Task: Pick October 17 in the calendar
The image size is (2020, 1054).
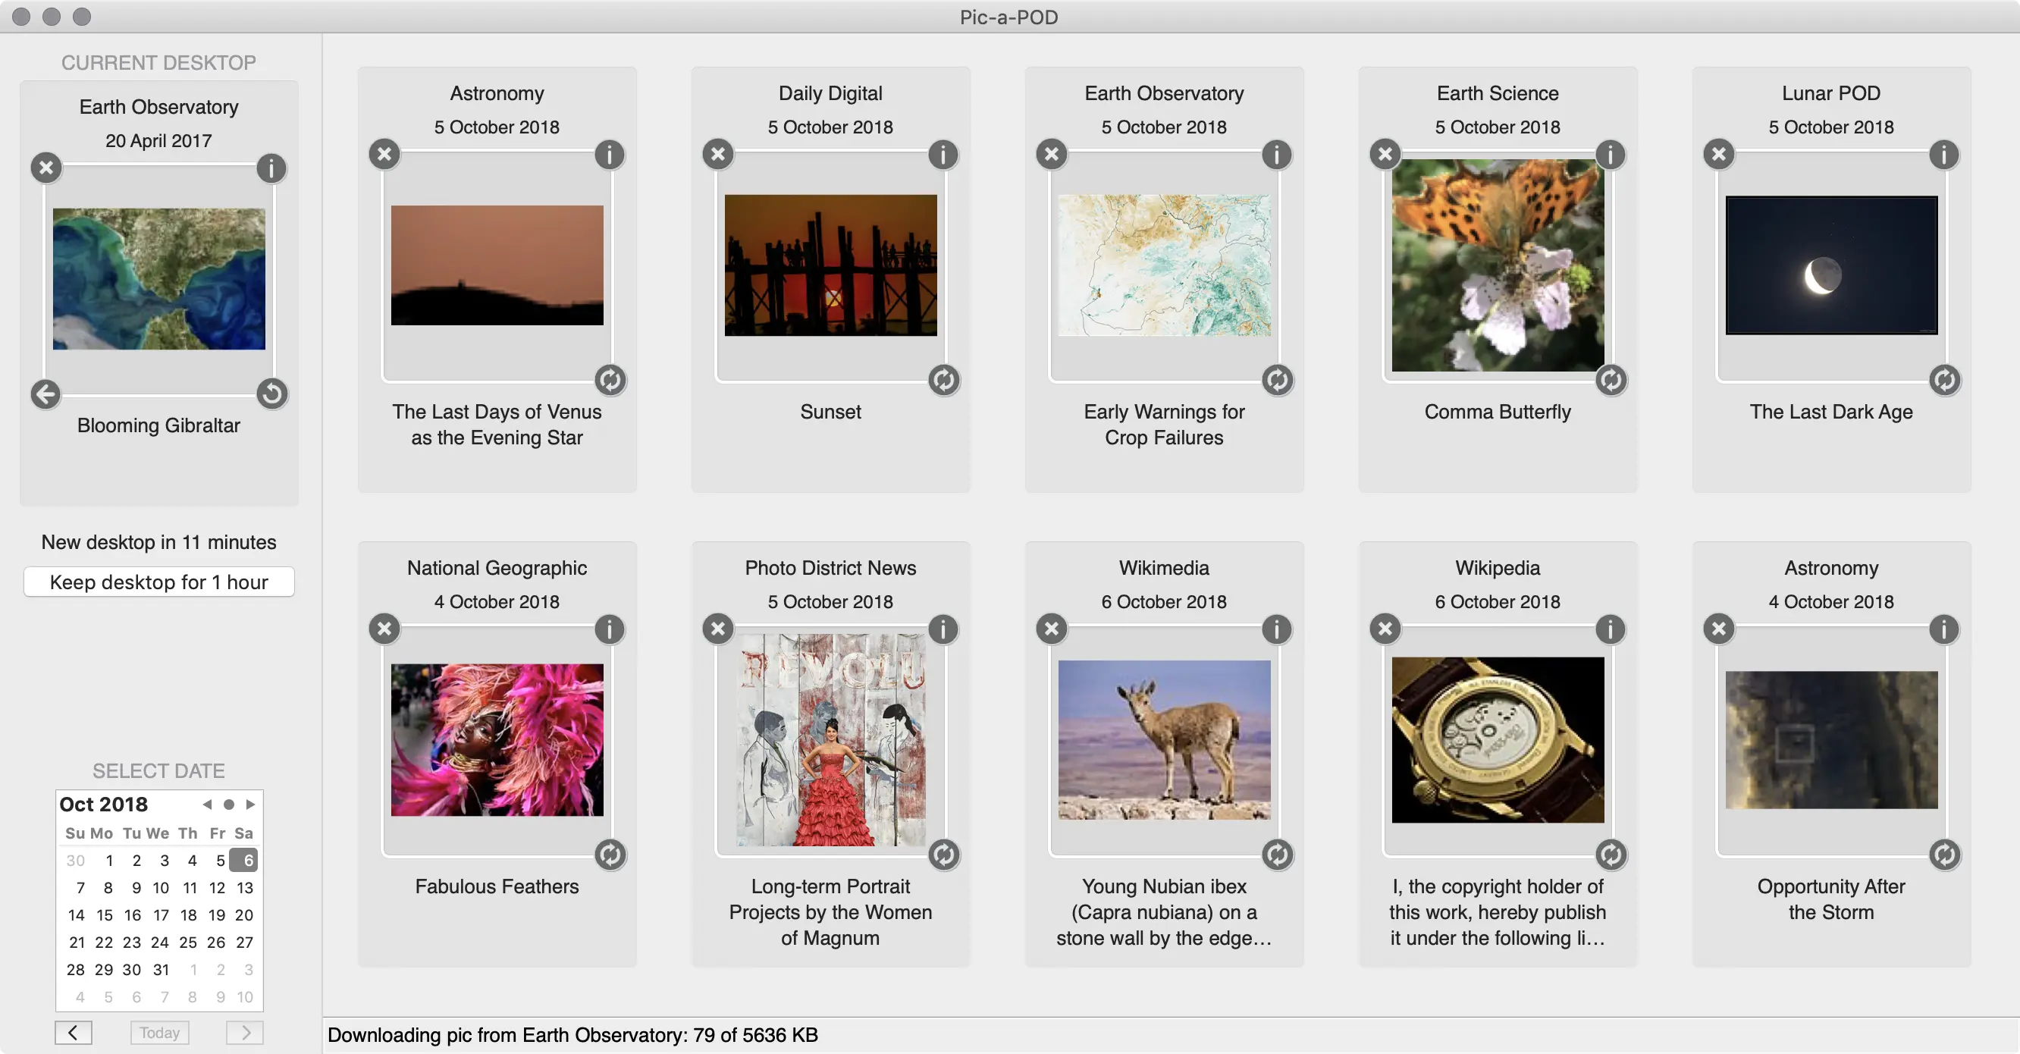Action: point(161,915)
